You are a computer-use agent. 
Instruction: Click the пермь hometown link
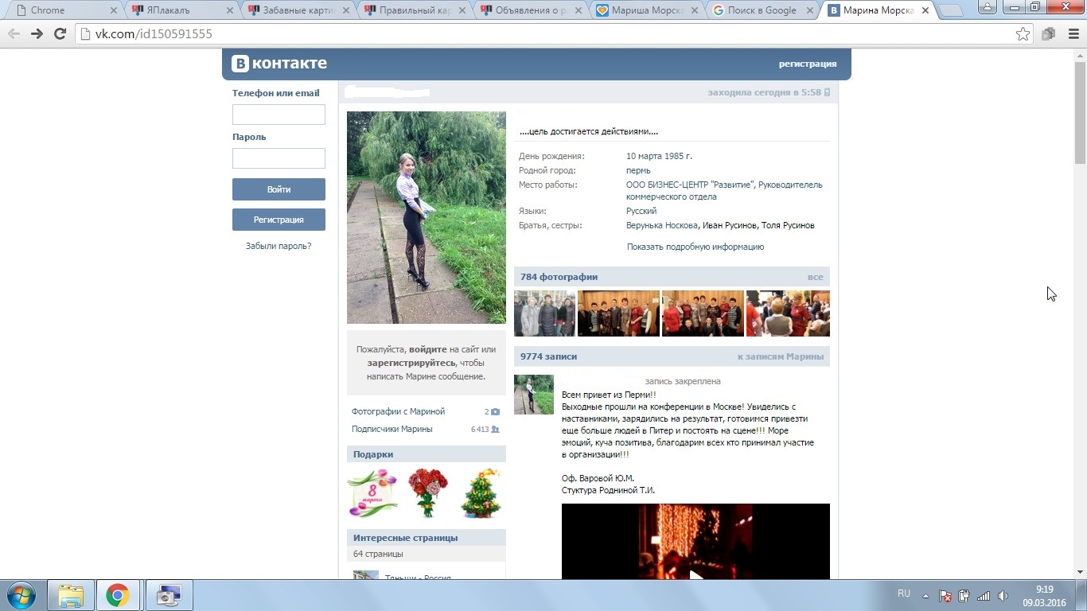coord(638,170)
